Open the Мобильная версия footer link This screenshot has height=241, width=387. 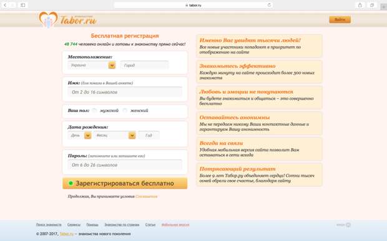click(175, 225)
